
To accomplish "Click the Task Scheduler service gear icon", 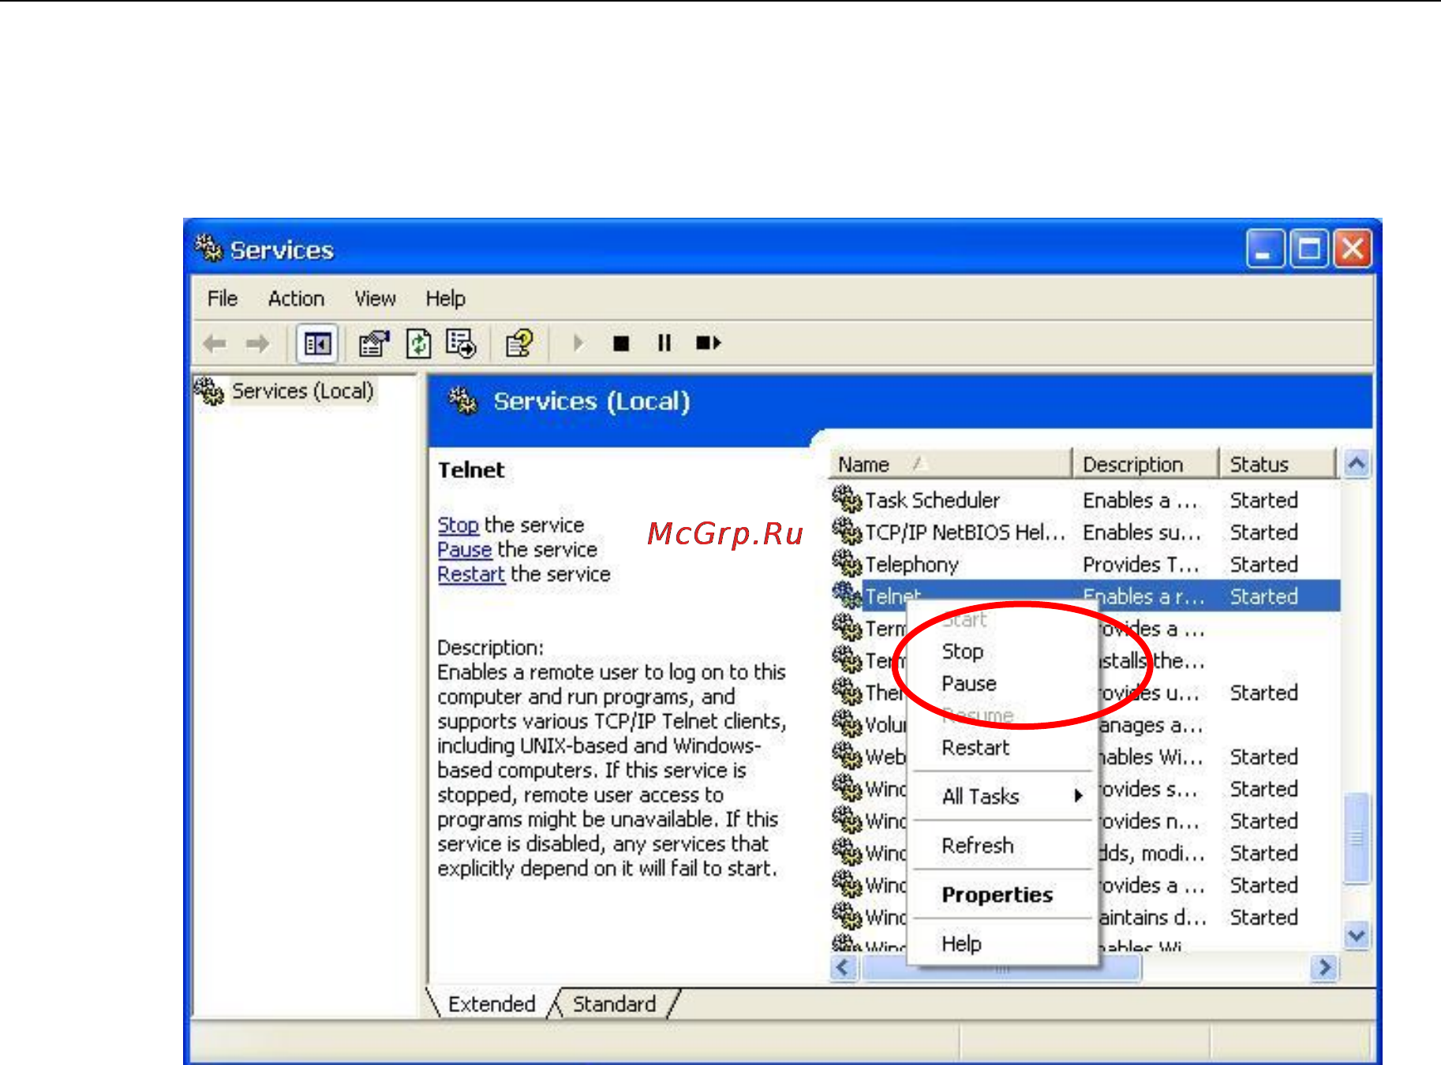I will [847, 499].
